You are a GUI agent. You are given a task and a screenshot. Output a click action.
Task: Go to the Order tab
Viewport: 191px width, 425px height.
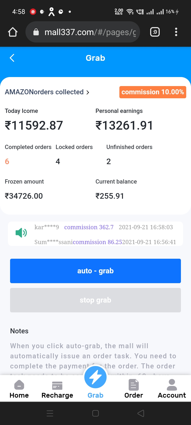134,389
